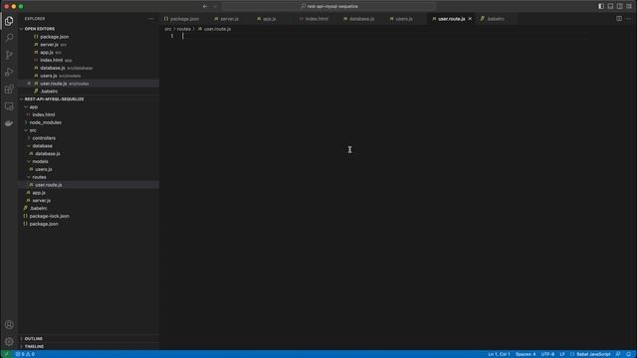This screenshot has width=637, height=358.
Task: Go back with the navigation arrow
Action: (205, 7)
